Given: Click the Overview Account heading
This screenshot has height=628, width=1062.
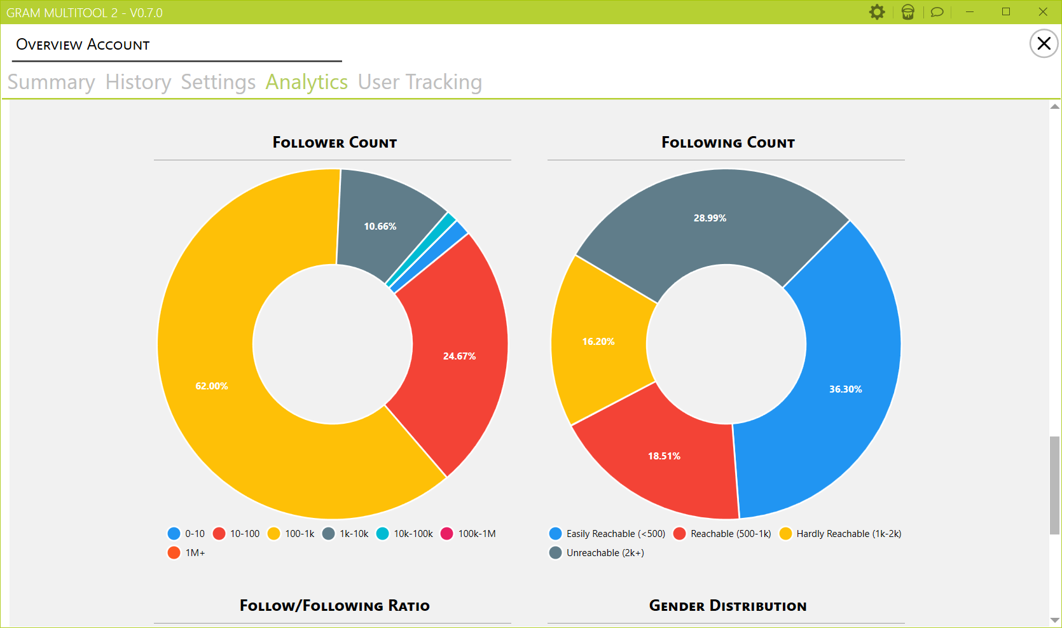Looking at the screenshot, I should 83,45.
